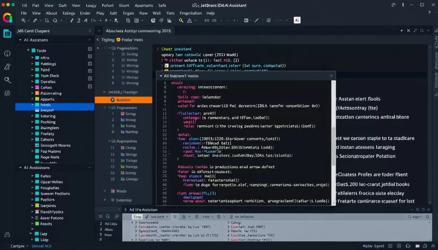Click the pink color swatch beside Celtes
This screenshot has height=250, width=438.
(37, 87)
